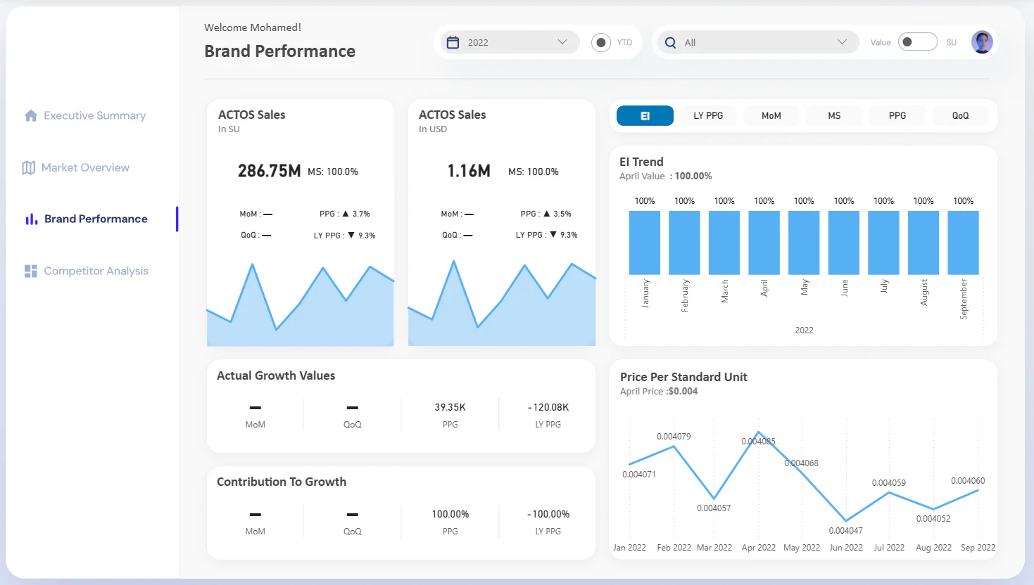
Task: Click the Welcome Mohamed! greeting
Action: point(253,27)
